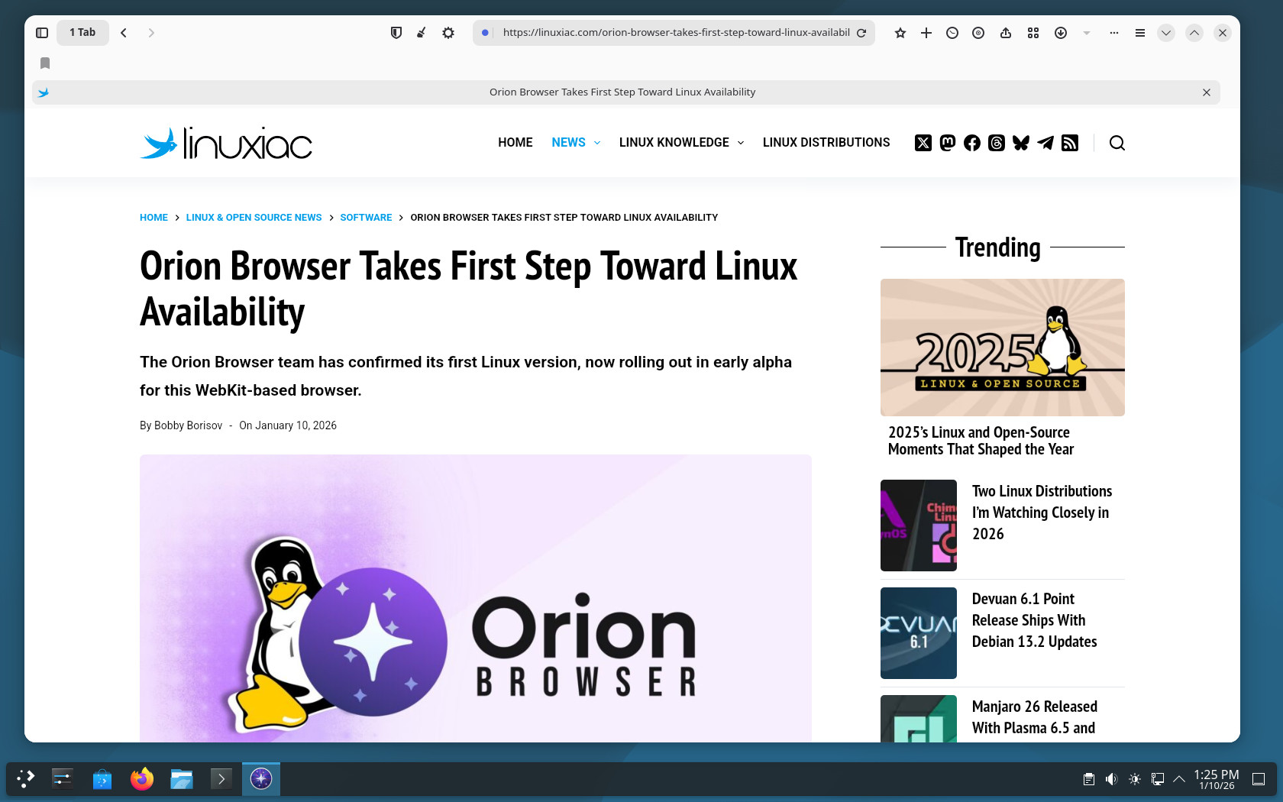Open browser settings gear icon
The width and height of the screenshot is (1283, 802).
click(x=448, y=33)
